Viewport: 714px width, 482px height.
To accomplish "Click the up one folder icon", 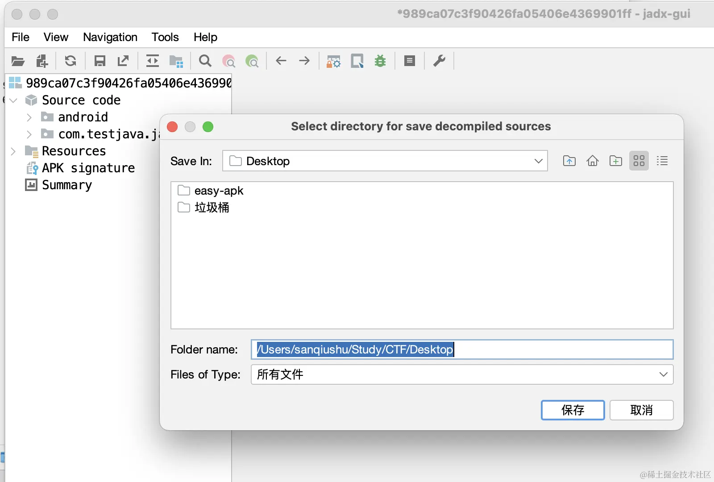I will [x=569, y=161].
